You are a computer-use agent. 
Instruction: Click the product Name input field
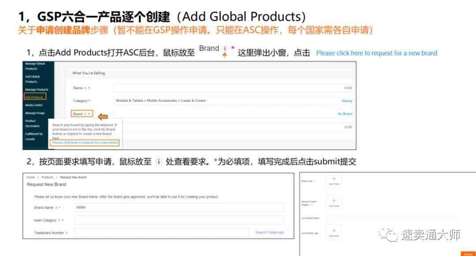[233, 88]
